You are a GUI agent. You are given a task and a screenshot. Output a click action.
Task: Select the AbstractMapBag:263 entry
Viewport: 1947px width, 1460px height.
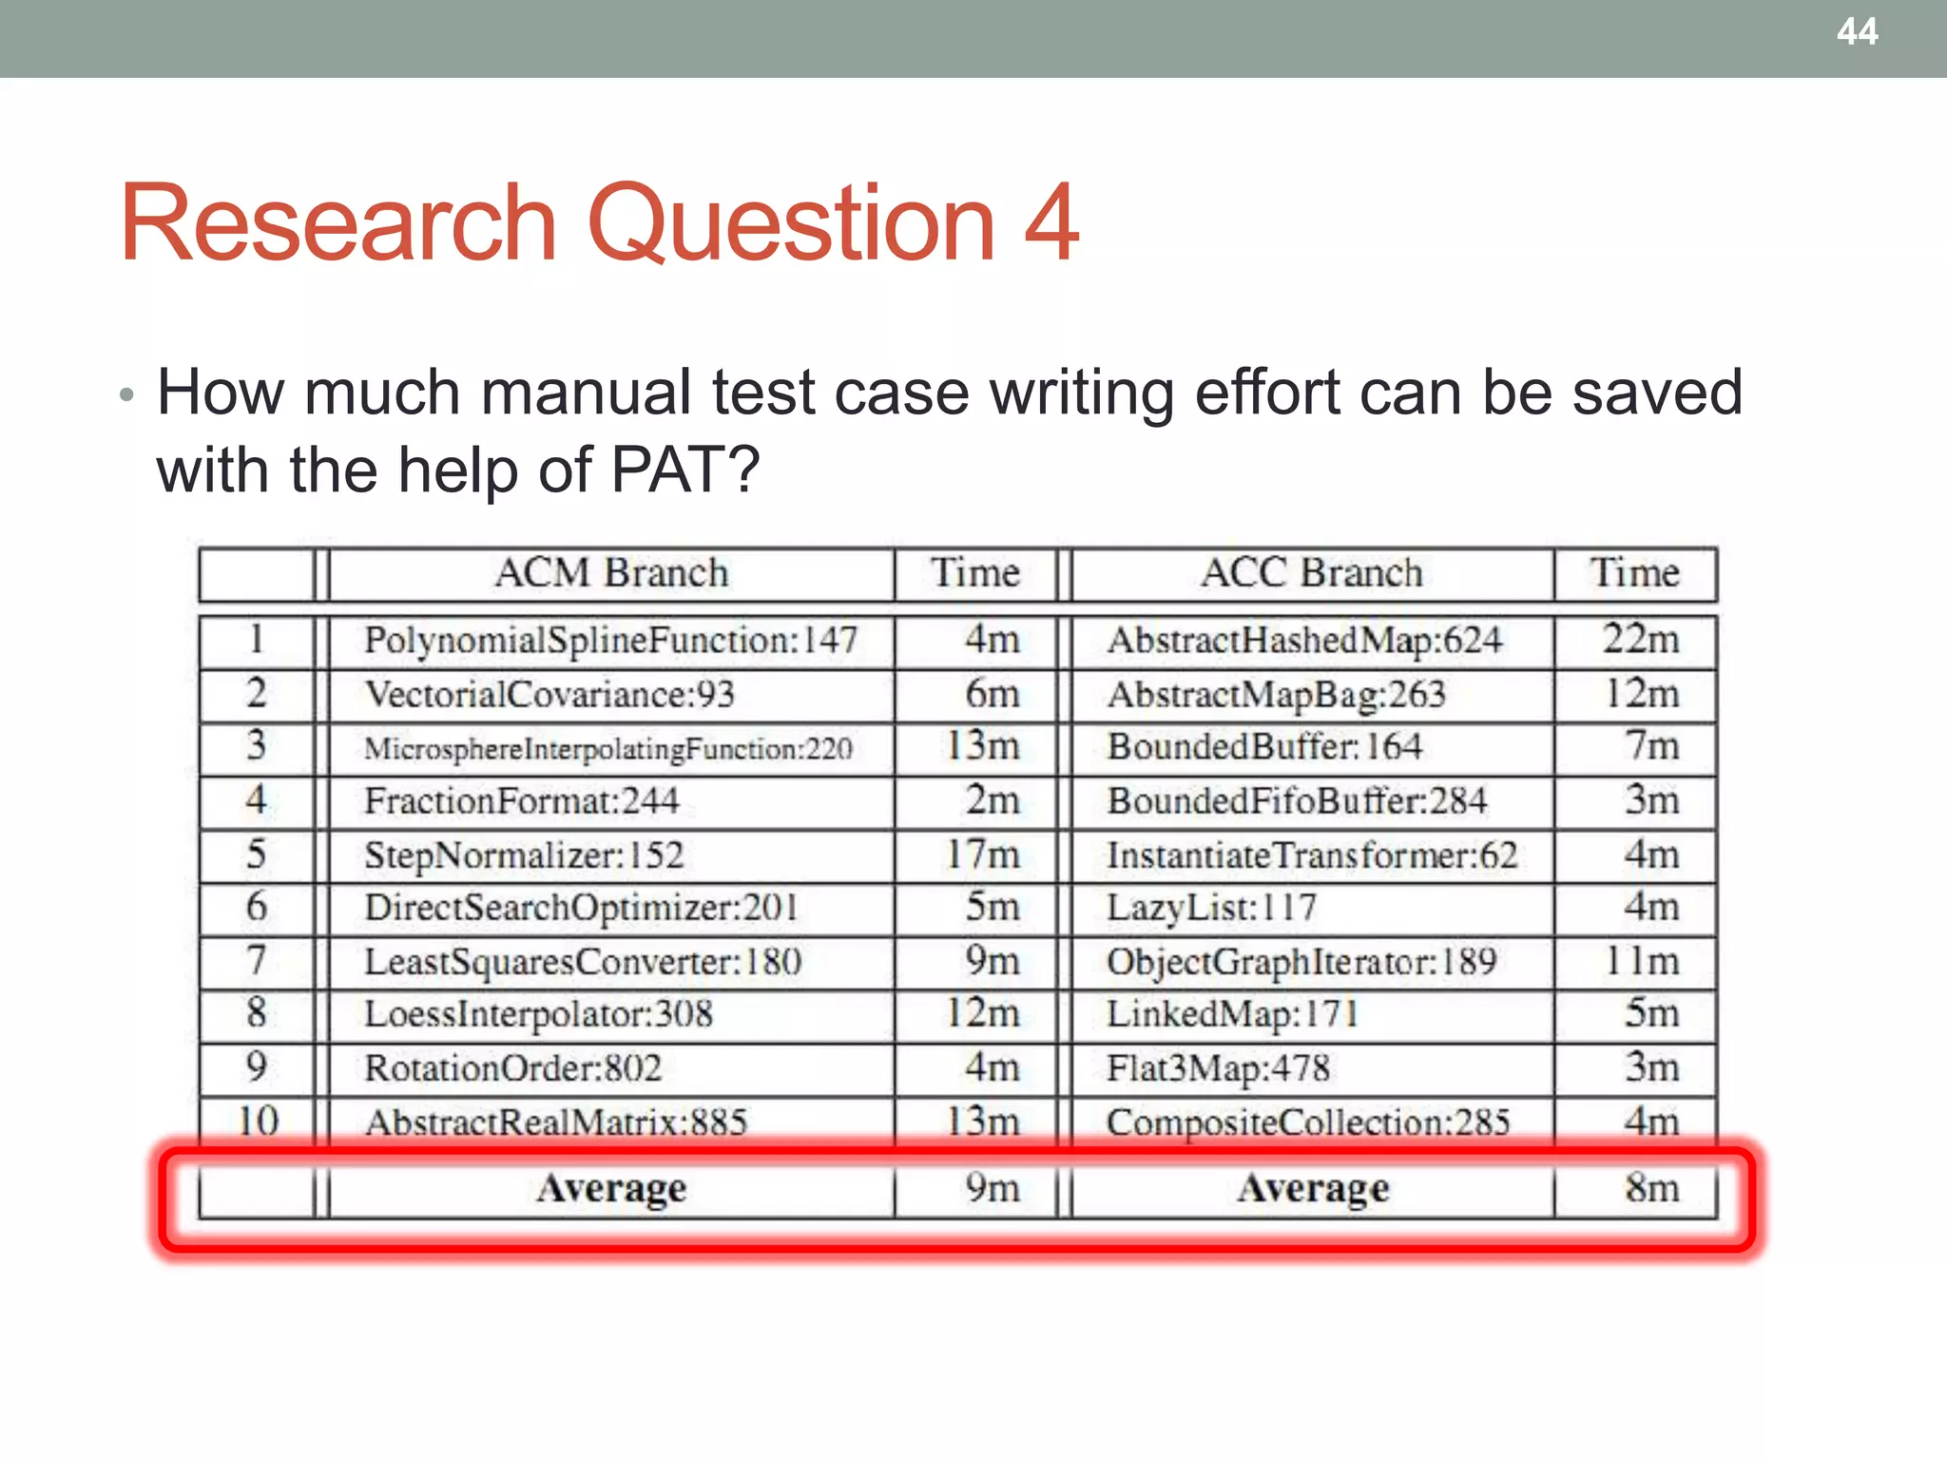1276,694
